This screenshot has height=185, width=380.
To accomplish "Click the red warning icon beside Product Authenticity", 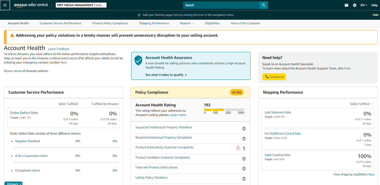I will 238,148.
